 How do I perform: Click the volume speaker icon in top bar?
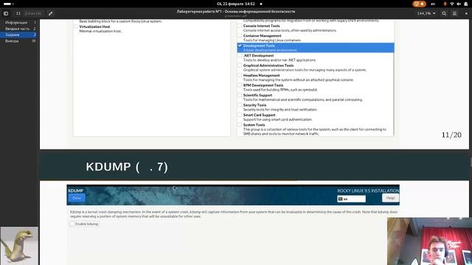(x=459, y=4)
